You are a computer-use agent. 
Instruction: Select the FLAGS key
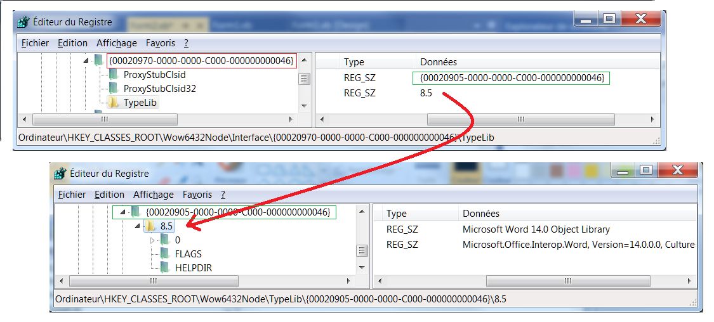coord(188,254)
